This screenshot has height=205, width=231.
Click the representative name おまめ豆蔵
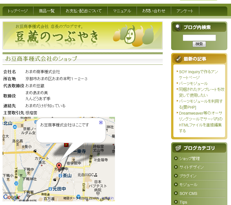[35, 86]
